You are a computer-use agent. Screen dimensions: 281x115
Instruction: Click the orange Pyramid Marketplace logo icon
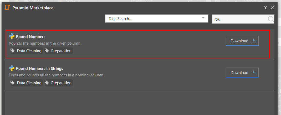pyautogui.click(x=7, y=8)
